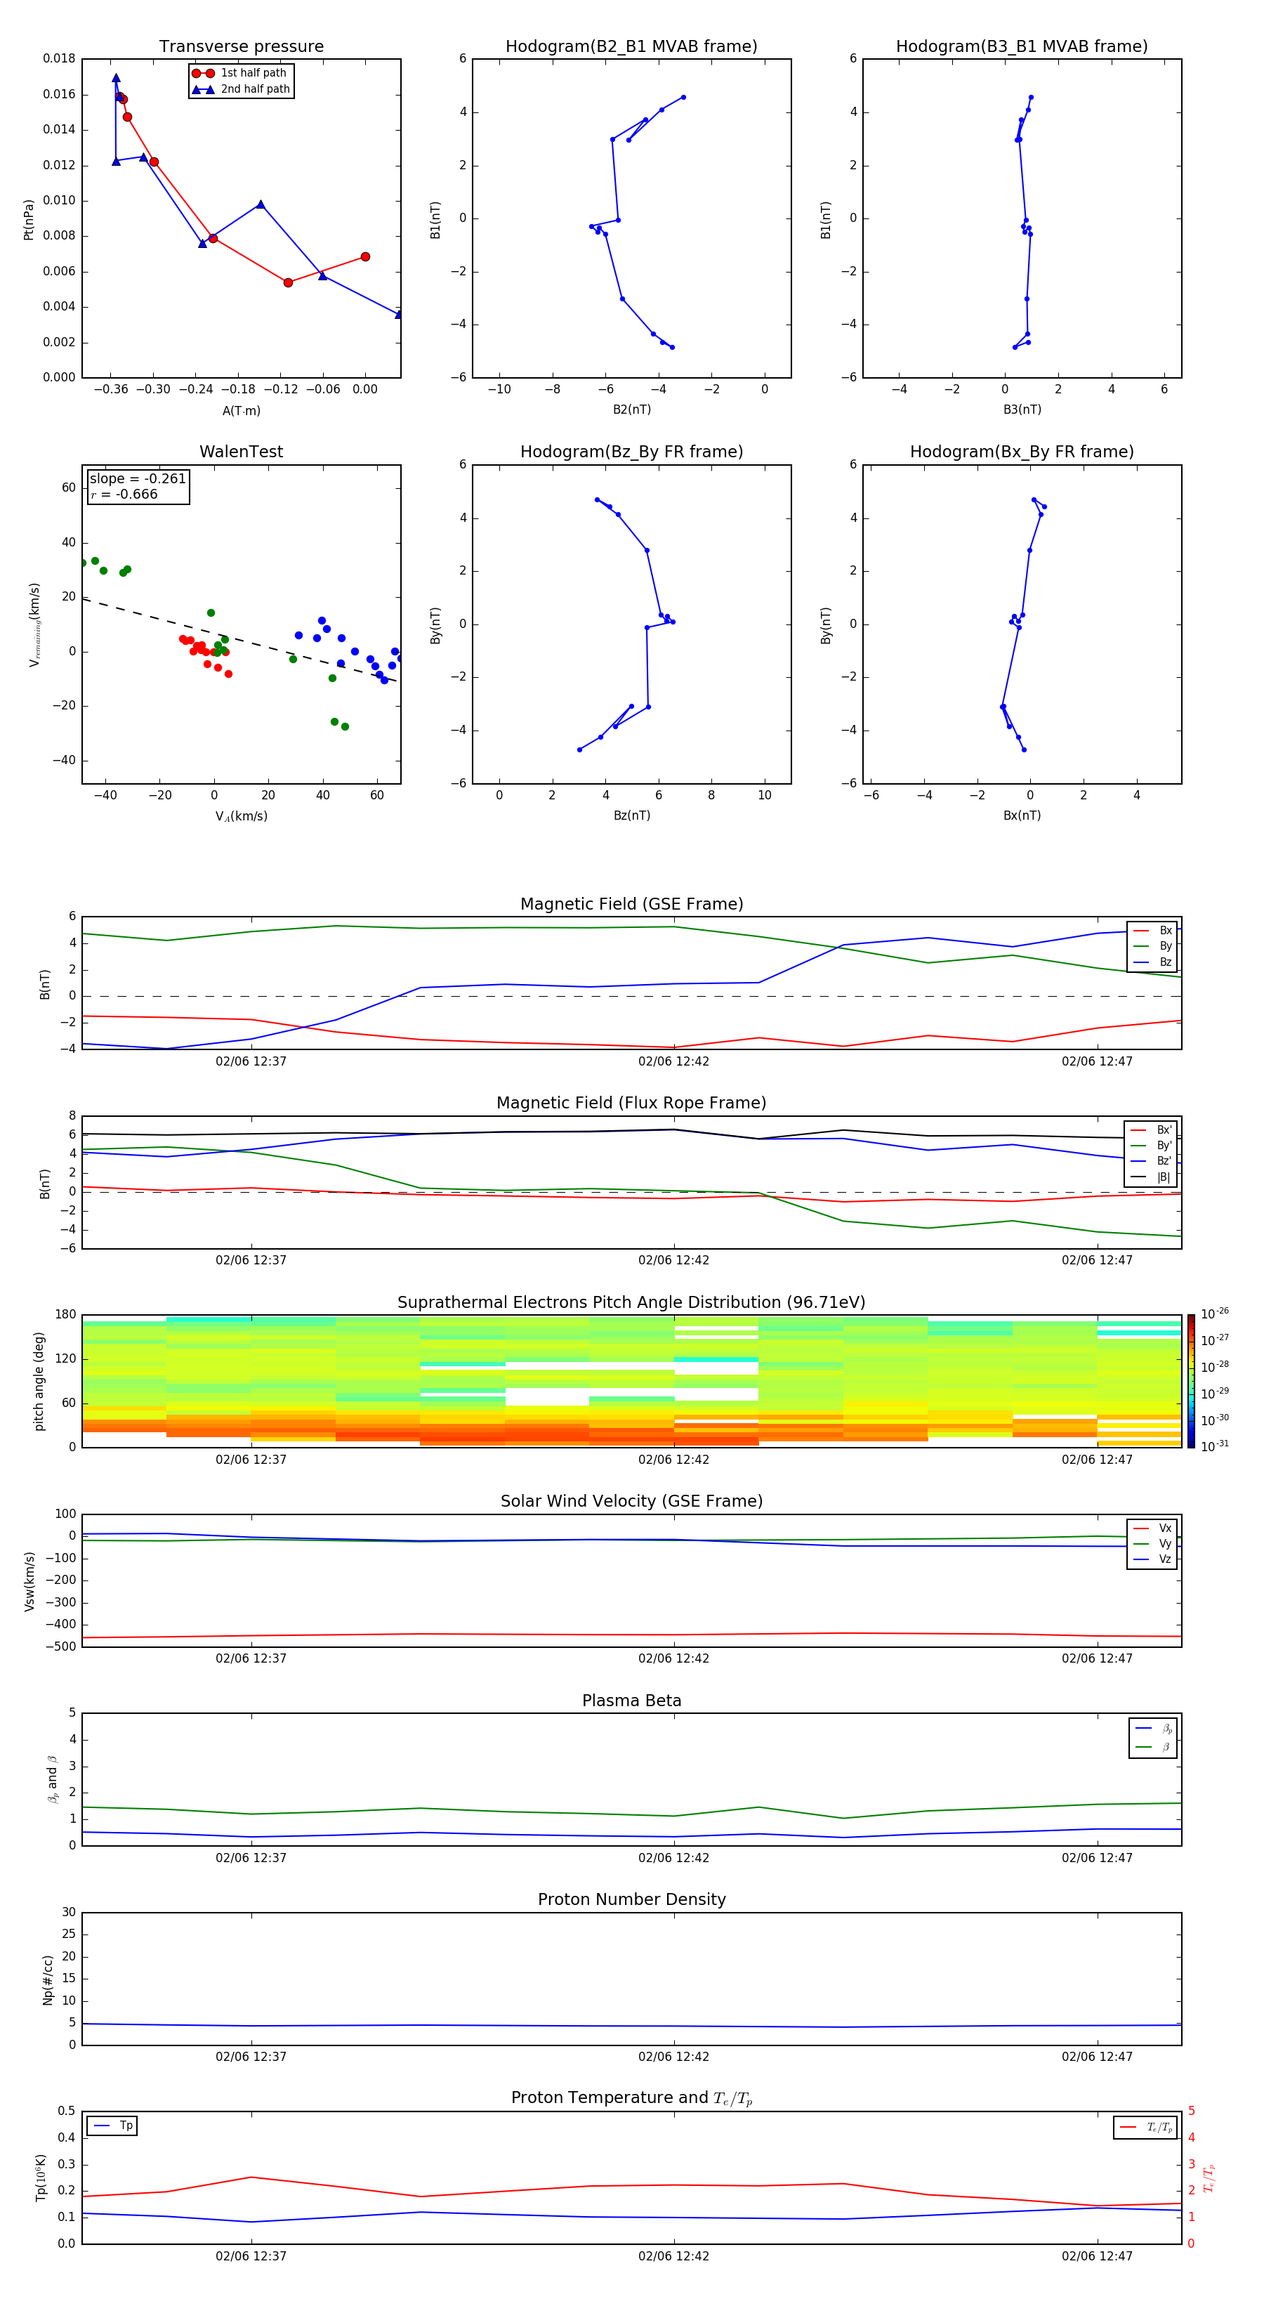Click 'B2(nT)' x-axis label
The height and width of the screenshot is (2318, 1264).
[631, 410]
